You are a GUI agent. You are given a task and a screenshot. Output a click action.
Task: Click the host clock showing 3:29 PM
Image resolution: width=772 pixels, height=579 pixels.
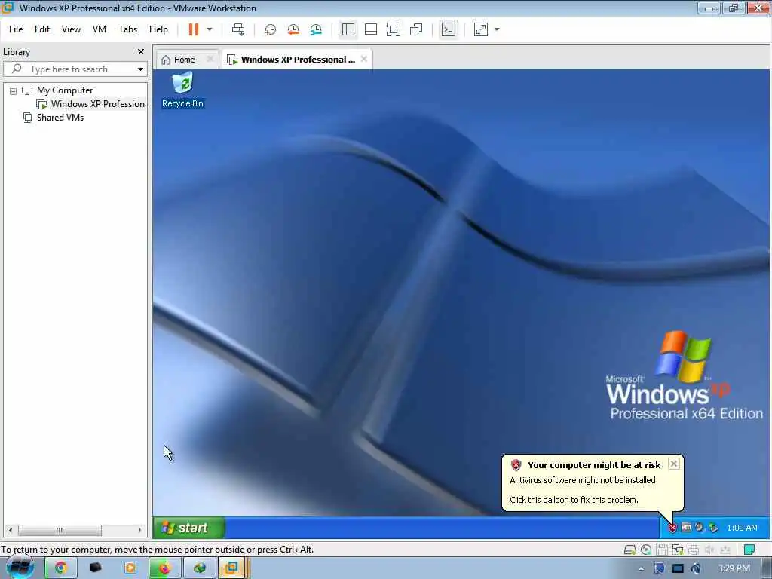[734, 568]
